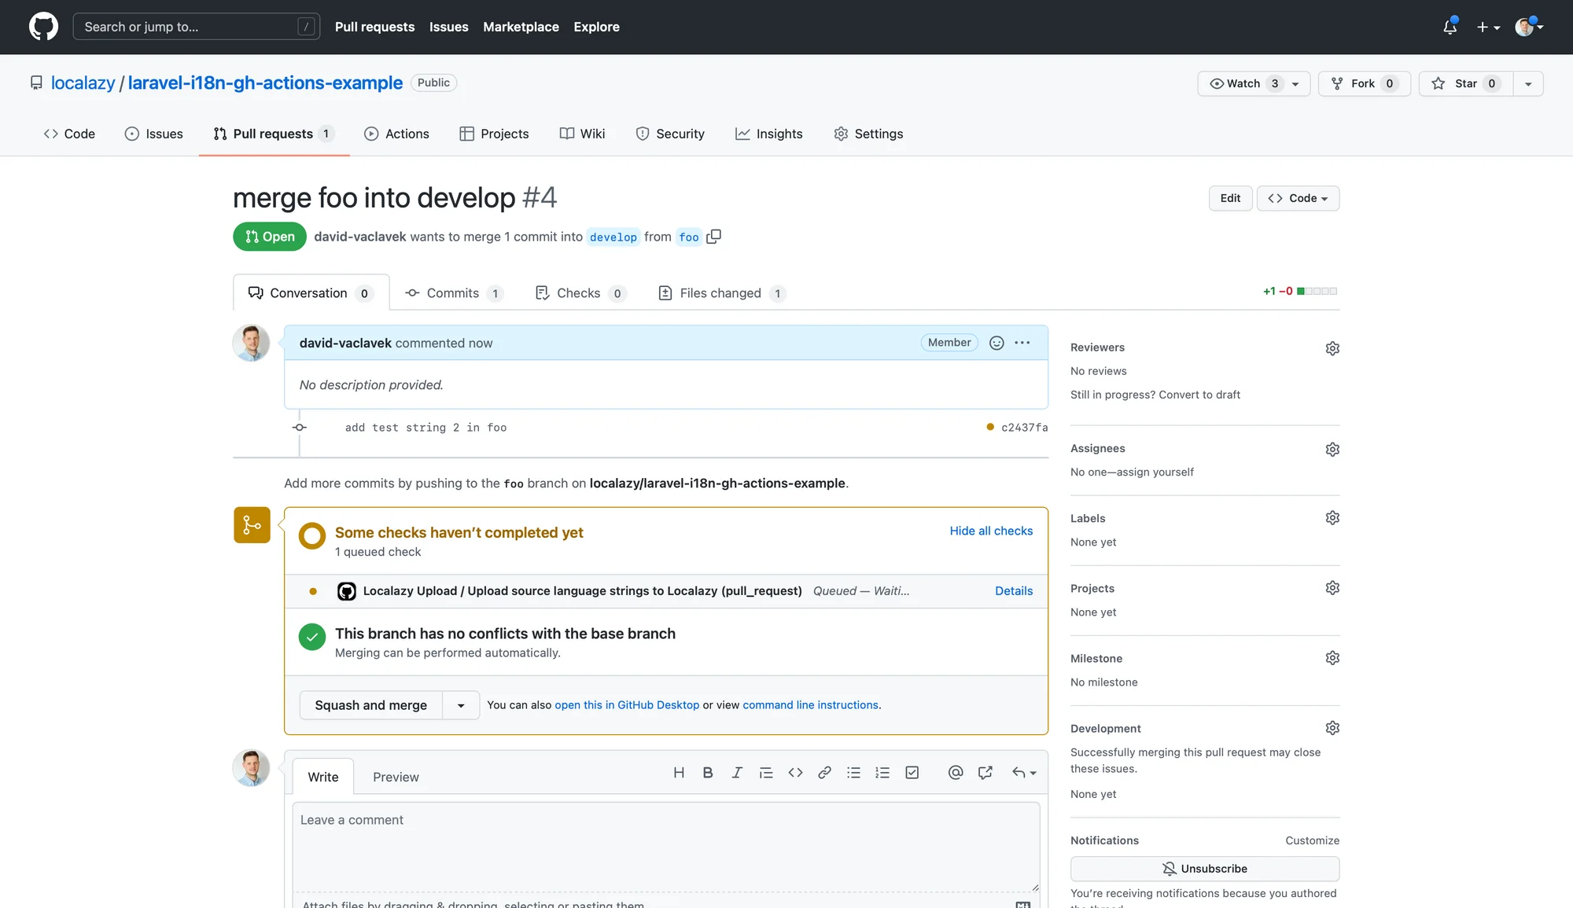Insert a task list checkbox icon
The height and width of the screenshot is (908, 1573).
tap(912, 773)
